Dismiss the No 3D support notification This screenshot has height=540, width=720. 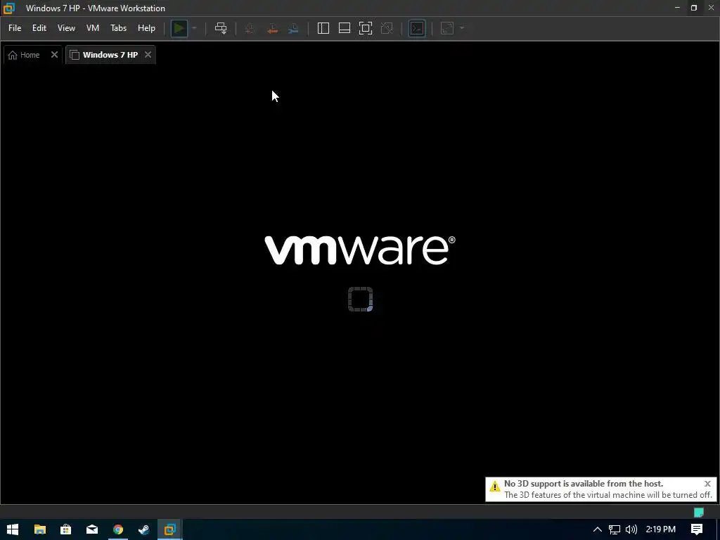(707, 484)
